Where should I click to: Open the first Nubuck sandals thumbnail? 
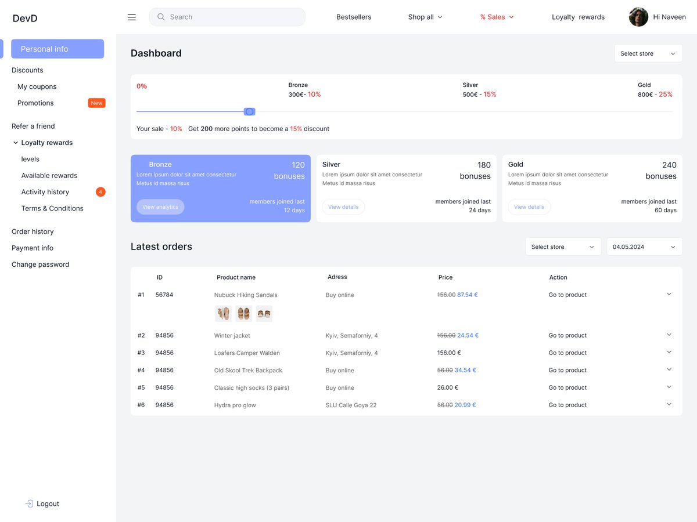tap(224, 314)
